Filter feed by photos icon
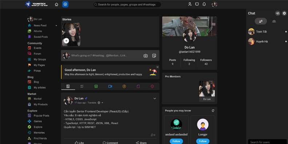This screenshot has height=144, width=288. pyautogui.click(x=96, y=86)
